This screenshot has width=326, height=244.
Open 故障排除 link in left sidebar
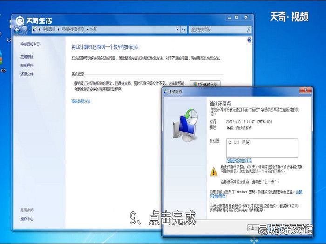pos(27,57)
